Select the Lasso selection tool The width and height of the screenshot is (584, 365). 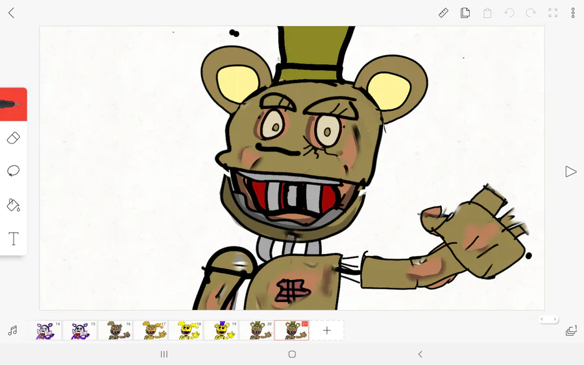[14, 171]
